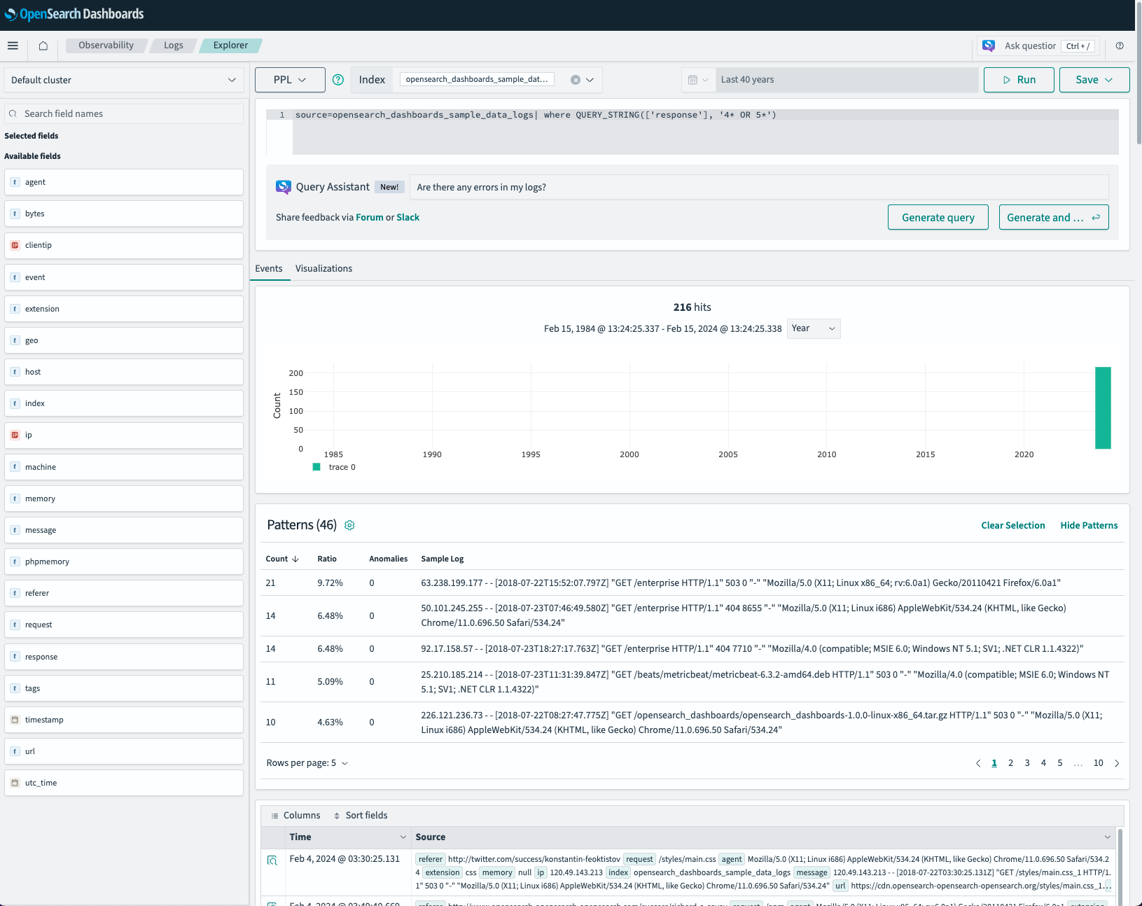Open the PPL query help icon

pyautogui.click(x=338, y=80)
